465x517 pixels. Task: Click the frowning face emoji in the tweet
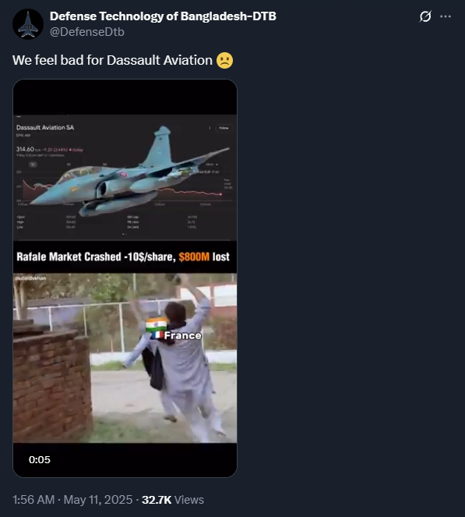[x=224, y=60]
